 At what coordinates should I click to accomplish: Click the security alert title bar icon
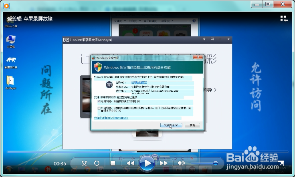(94, 58)
